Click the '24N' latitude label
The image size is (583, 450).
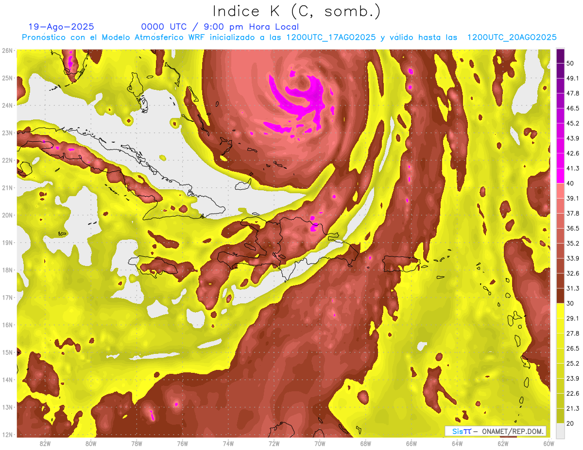(x=7, y=105)
